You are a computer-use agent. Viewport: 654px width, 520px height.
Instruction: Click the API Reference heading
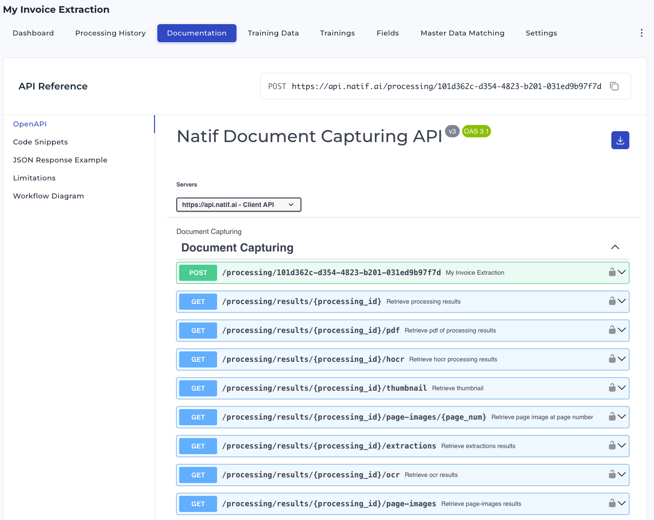pos(53,86)
